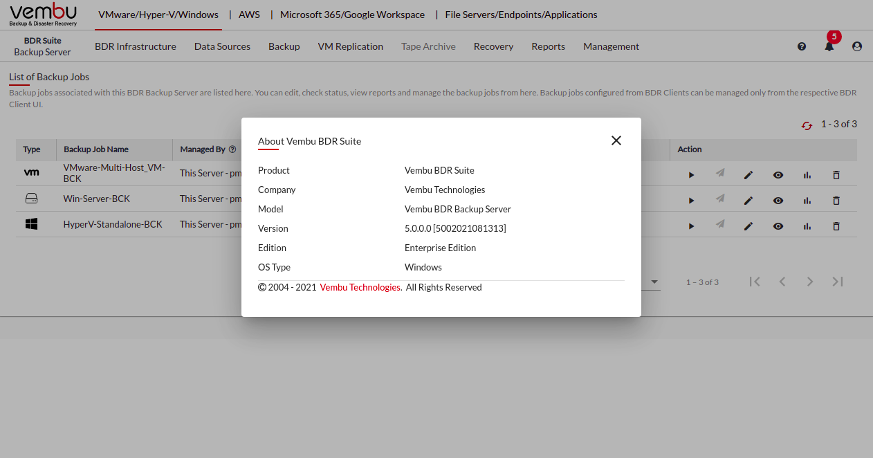Open the BDR Infrastructure menu
The height and width of the screenshot is (458, 873).
tap(136, 46)
